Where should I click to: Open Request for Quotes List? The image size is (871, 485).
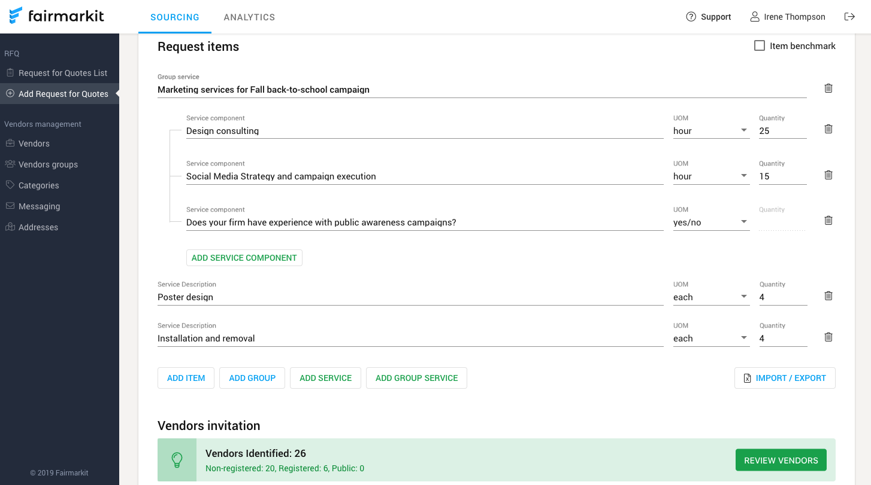63,73
